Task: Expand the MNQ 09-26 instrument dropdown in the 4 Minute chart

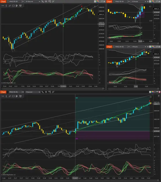Action: coord(129,1)
